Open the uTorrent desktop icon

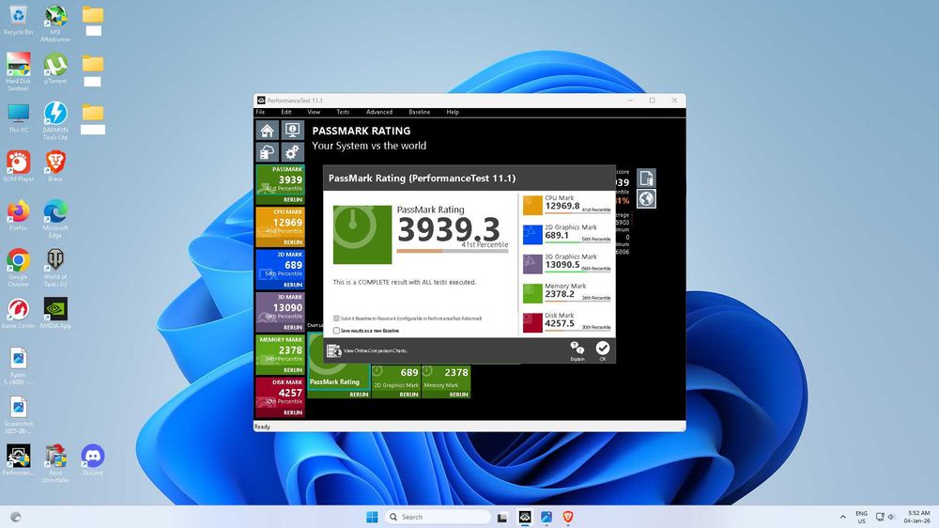pos(55,69)
